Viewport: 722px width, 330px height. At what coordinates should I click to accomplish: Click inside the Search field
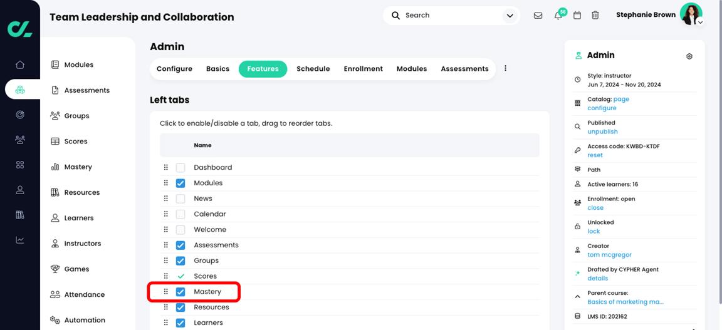451,15
